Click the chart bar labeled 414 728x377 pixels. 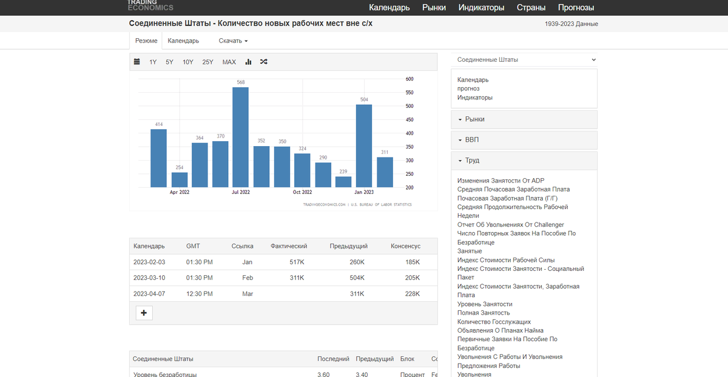[158, 158]
